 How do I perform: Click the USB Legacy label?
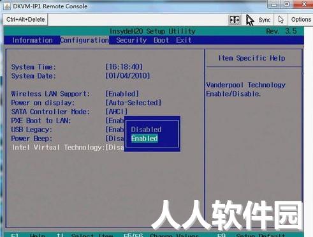tap(31, 130)
